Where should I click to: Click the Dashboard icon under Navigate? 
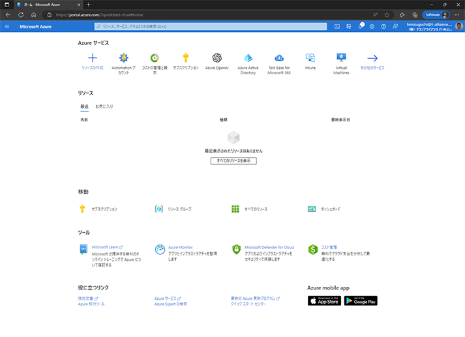pos(312,209)
